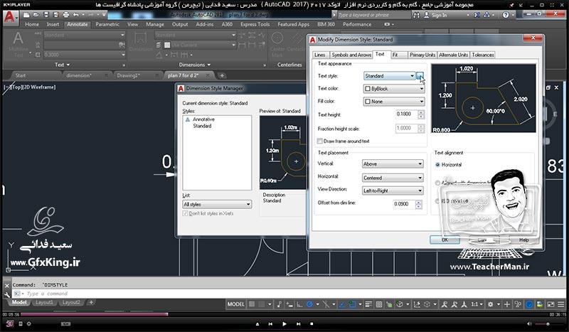Open the Home ribbon tab

[32, 24]
